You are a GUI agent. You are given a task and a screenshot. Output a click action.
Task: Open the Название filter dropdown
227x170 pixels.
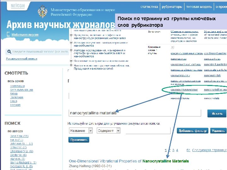(81, 131)
